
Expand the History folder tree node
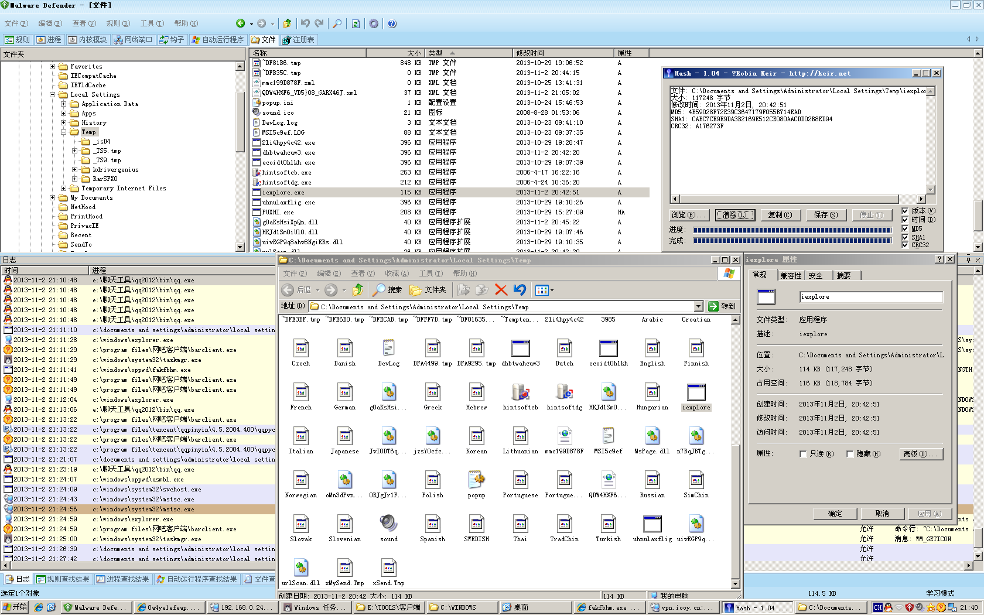pos(64,123)
